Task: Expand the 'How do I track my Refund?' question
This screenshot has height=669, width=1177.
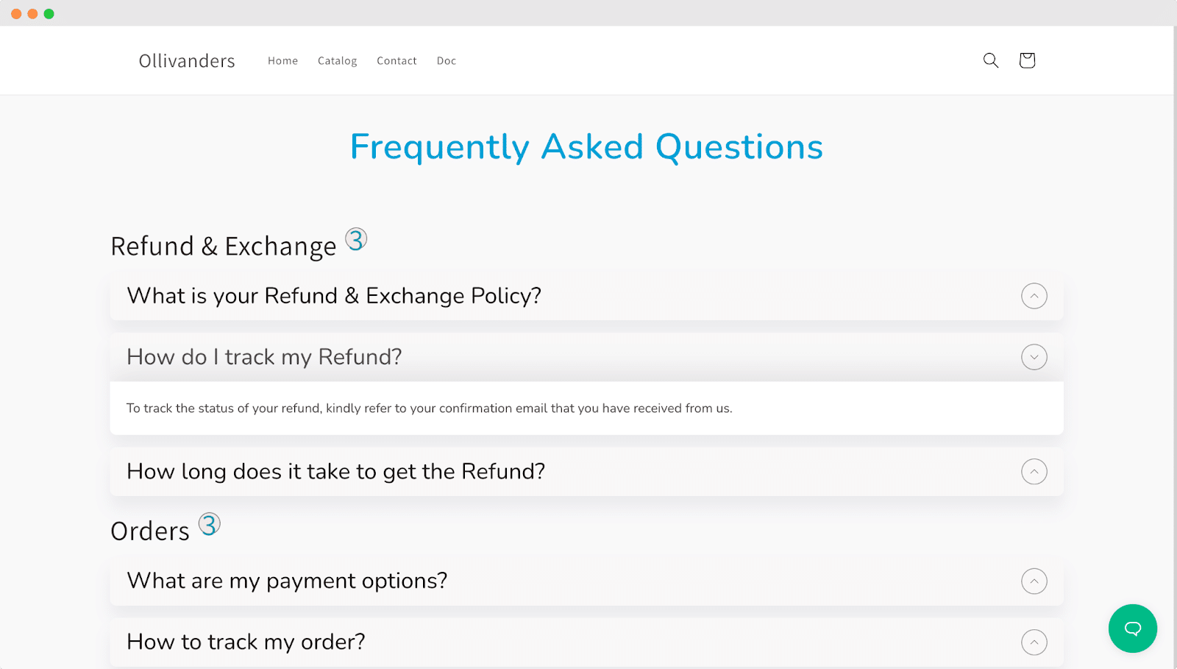Action: click(1034, 357)
